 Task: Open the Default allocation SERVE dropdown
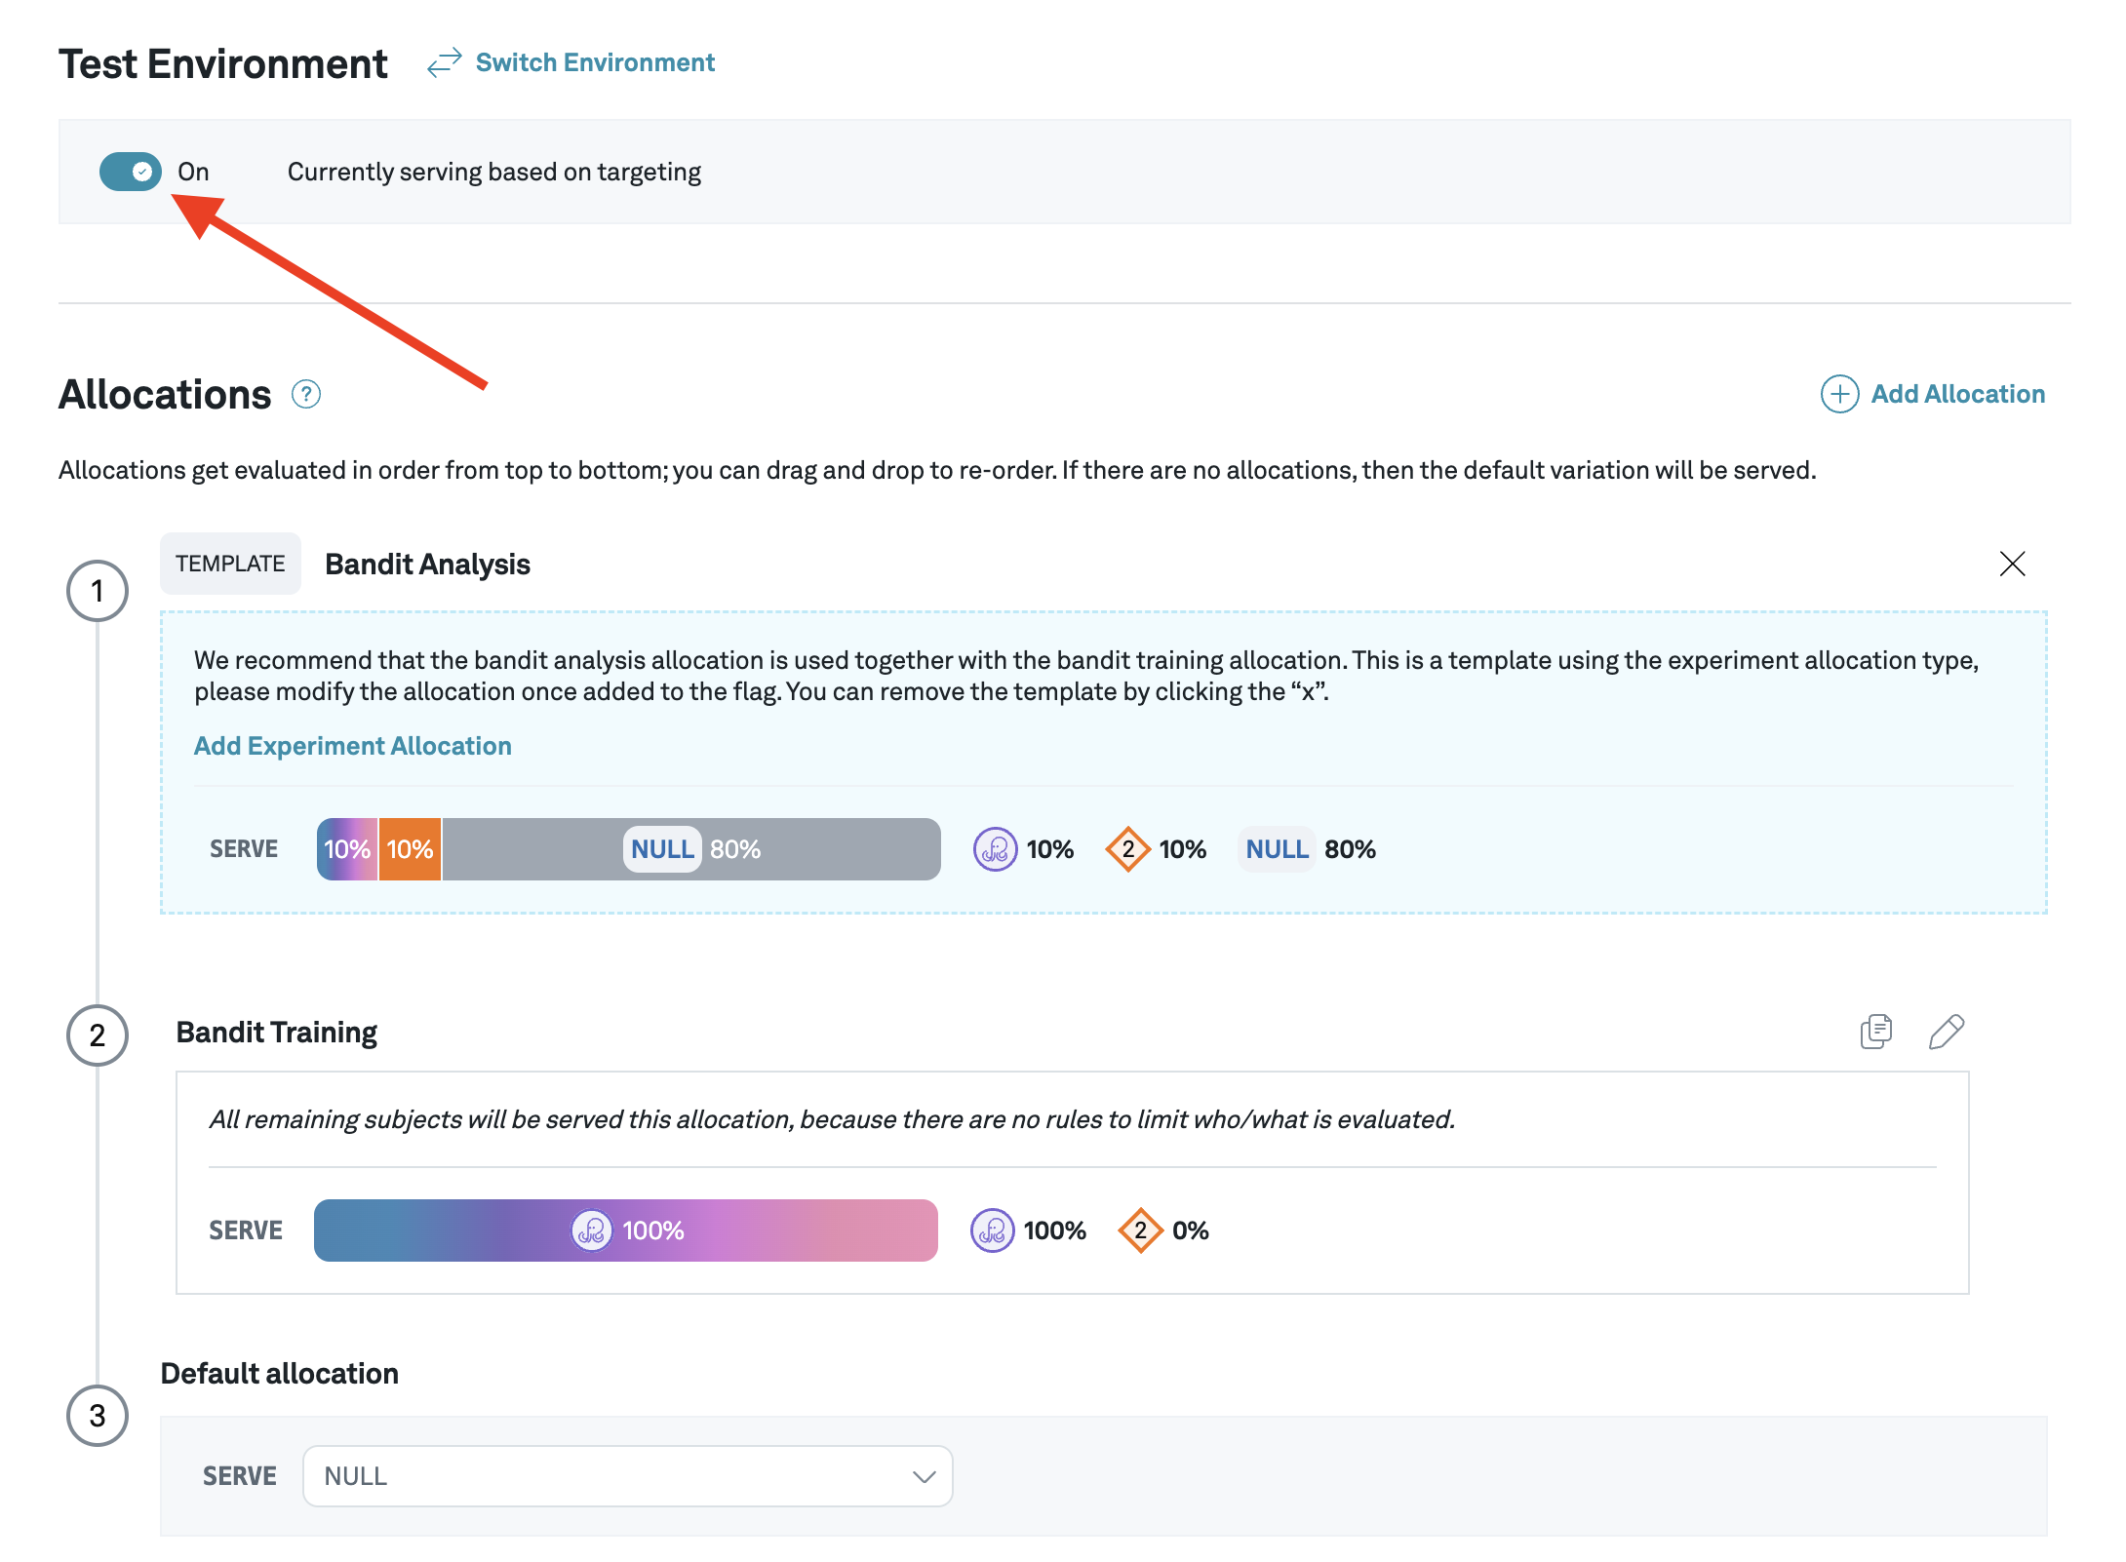point(626,1476)
